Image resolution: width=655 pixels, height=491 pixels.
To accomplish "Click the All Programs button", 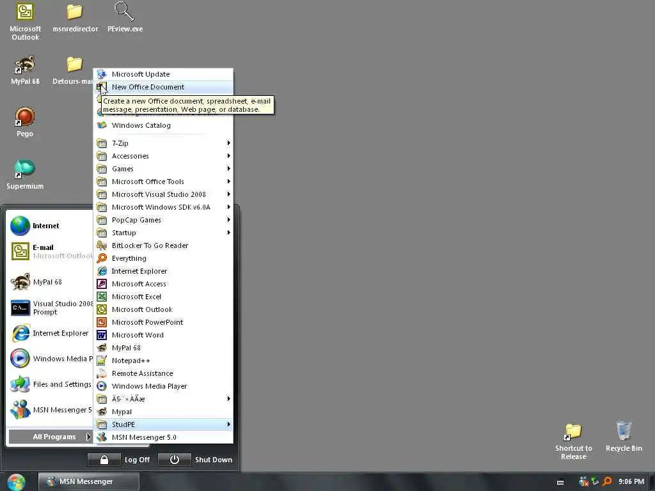I will (50, 437).
